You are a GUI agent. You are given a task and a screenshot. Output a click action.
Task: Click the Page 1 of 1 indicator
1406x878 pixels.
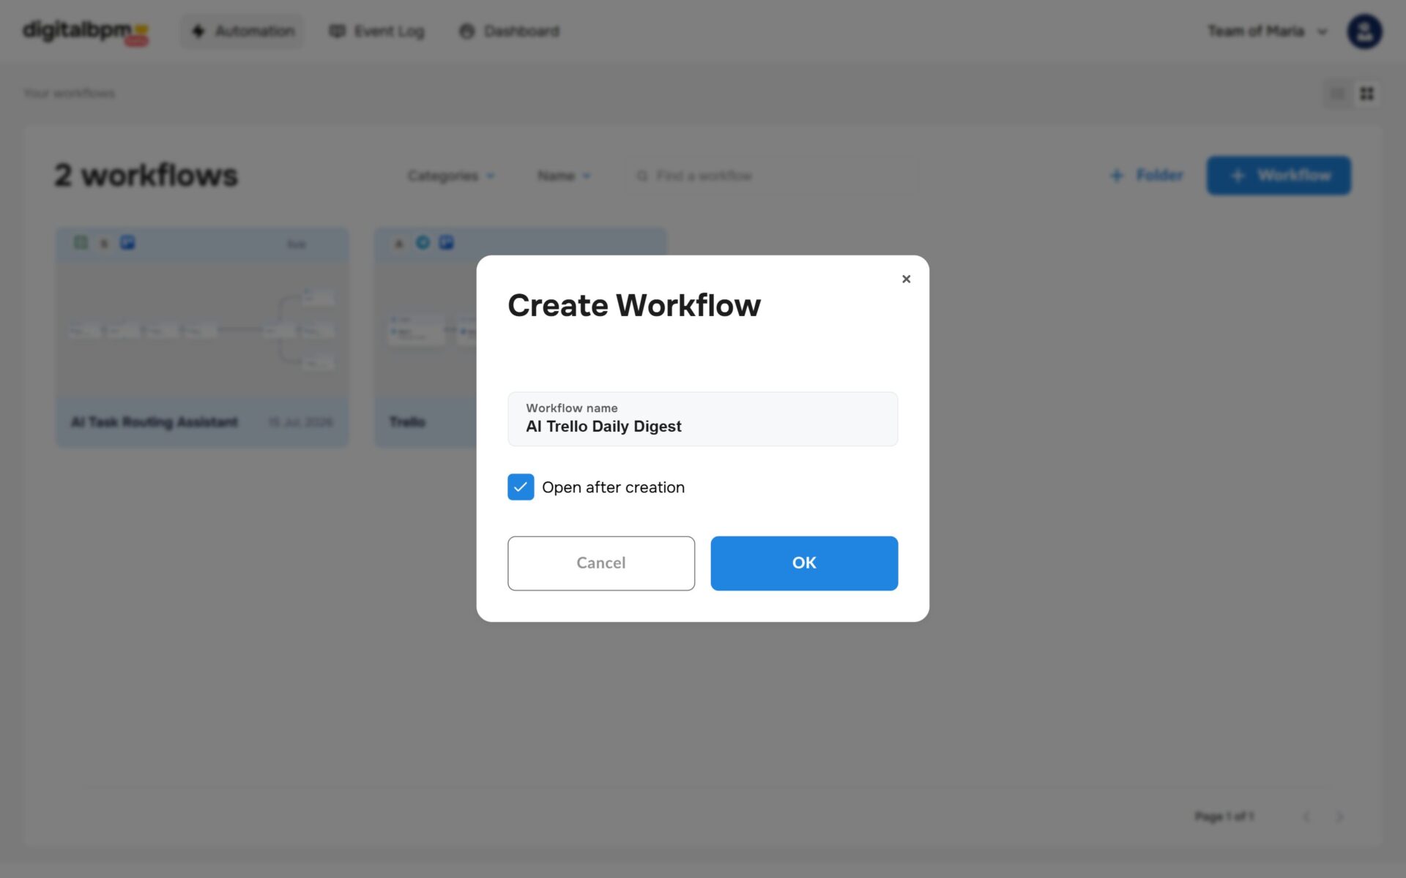click(x=1224, y=817)
